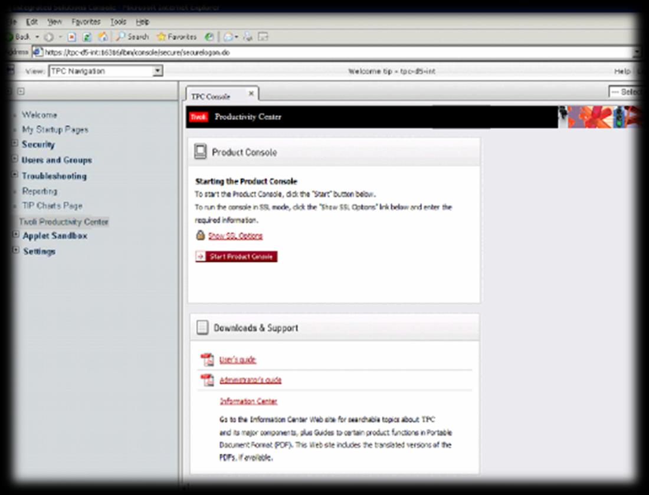Click the "Welcome tip" header text
Screen dimensions: 649x495
point(392,71)
